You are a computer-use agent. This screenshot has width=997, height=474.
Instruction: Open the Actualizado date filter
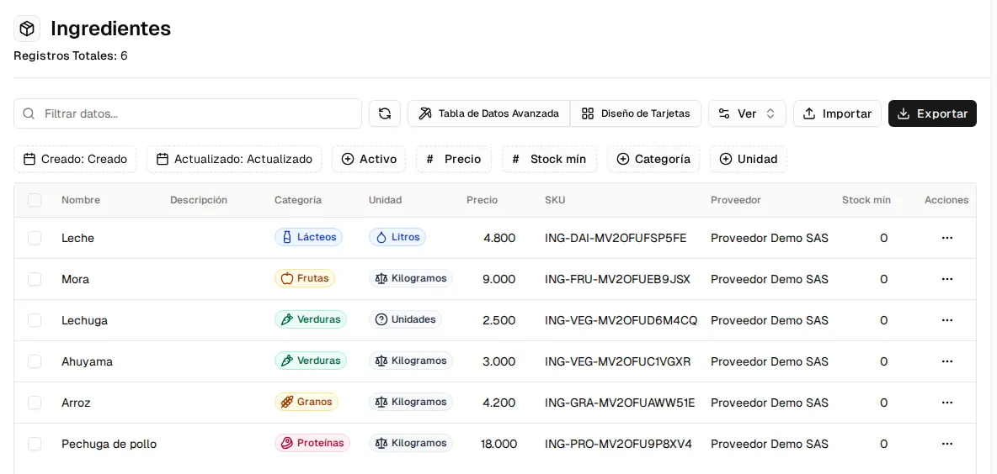coord(234,160)
